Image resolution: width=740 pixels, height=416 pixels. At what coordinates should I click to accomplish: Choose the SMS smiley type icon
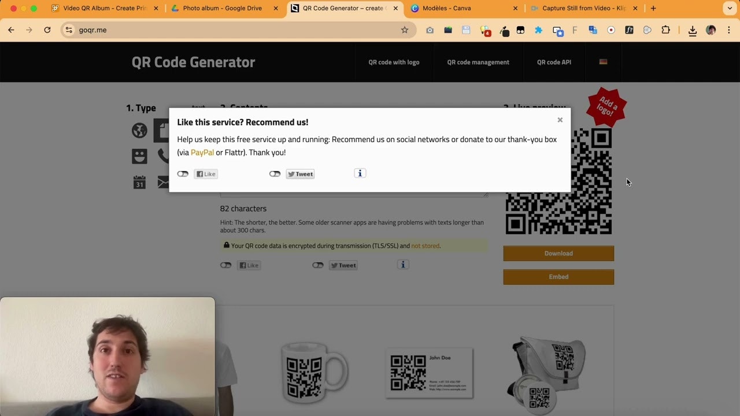pyautogui.click(x=139, y=156)
